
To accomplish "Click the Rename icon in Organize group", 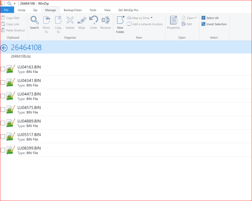I will pos(105,20).
